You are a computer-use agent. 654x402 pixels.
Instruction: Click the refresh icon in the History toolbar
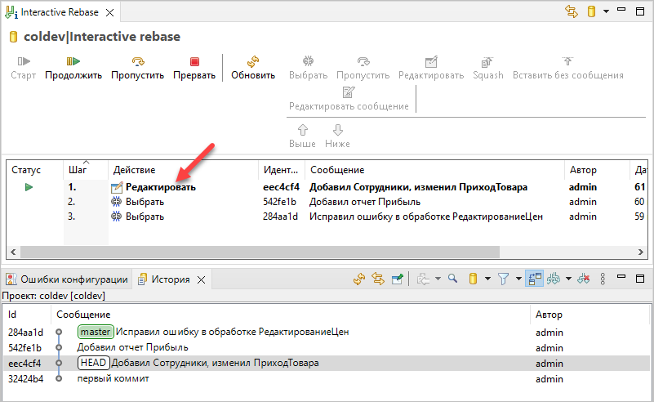[x=359, y=279]
